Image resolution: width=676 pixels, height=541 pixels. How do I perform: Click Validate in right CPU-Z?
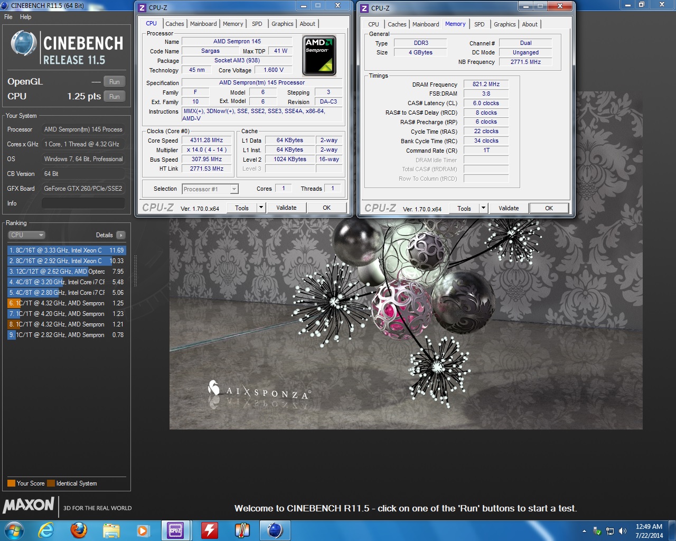click(x=509, y=208)
